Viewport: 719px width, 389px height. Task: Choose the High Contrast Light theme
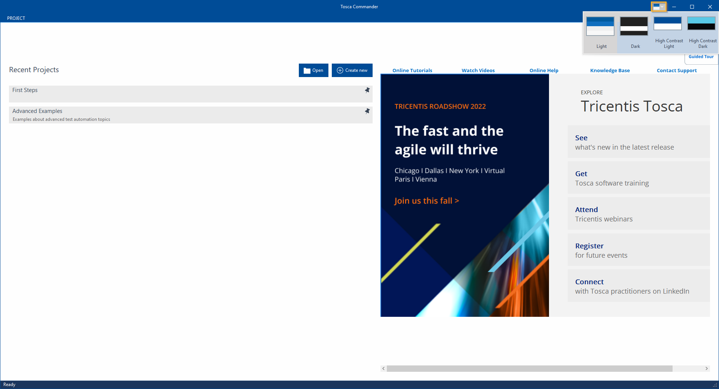pos(667,24)
